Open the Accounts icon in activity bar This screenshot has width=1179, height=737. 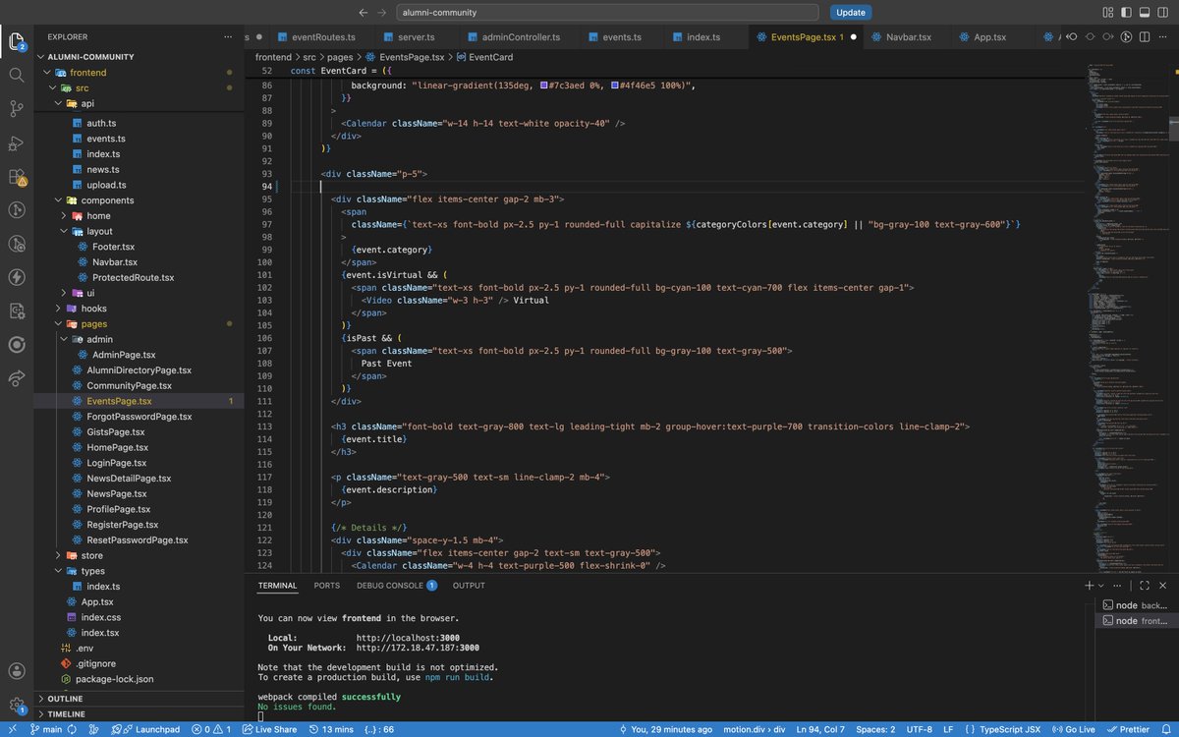click(x=17, y=671)
